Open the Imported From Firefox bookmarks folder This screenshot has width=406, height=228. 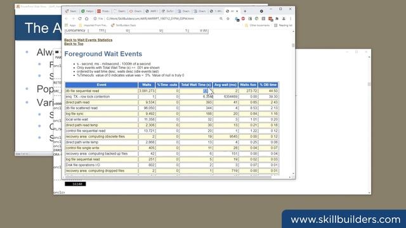pyautogui.click(x=93, y=25)
